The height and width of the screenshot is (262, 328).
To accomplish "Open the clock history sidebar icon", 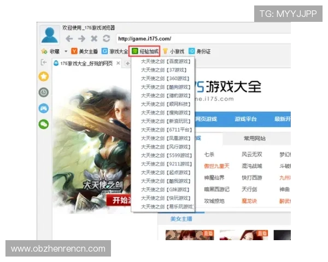I will click(x=44, y=92).
